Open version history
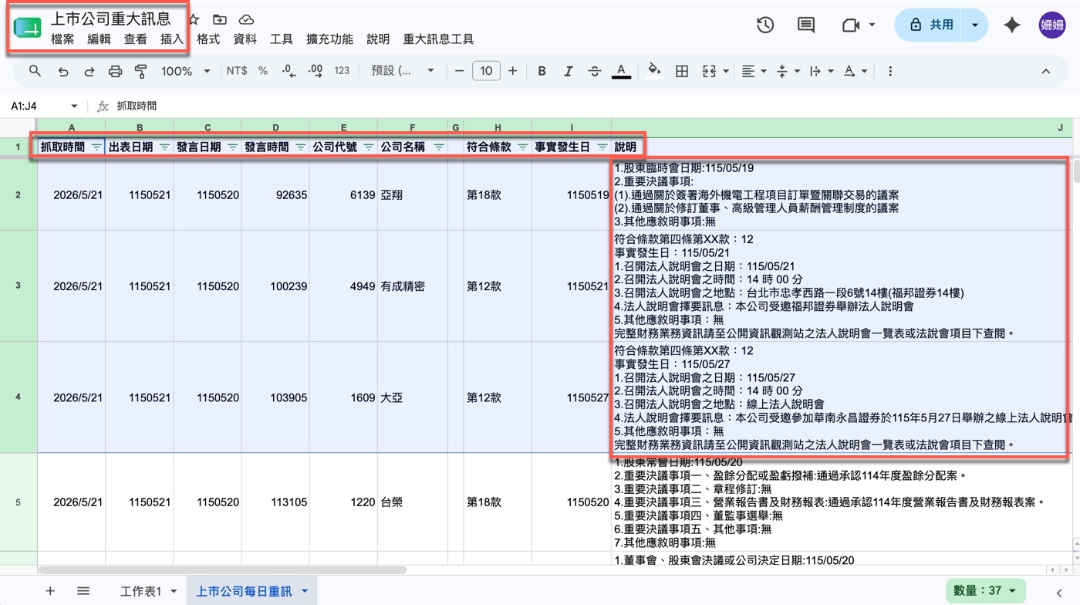The width and height of the screenshot is (1080, 605). [765, 25]
